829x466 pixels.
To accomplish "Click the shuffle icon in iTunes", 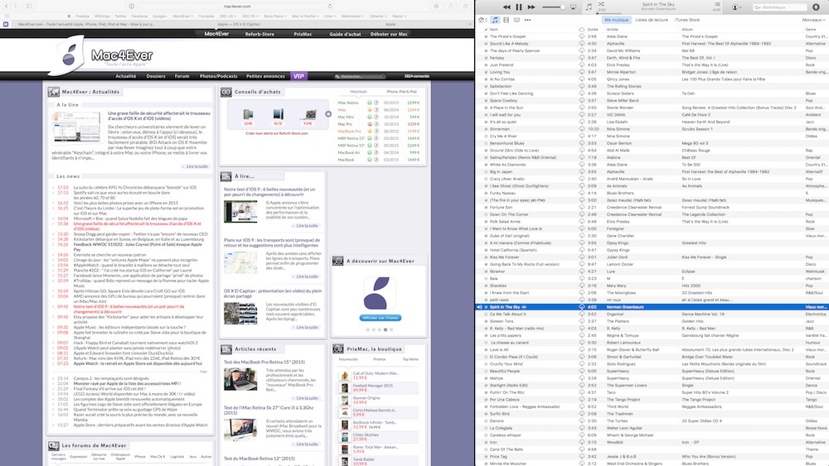I will pyautogui.click(x=601, y=4).
